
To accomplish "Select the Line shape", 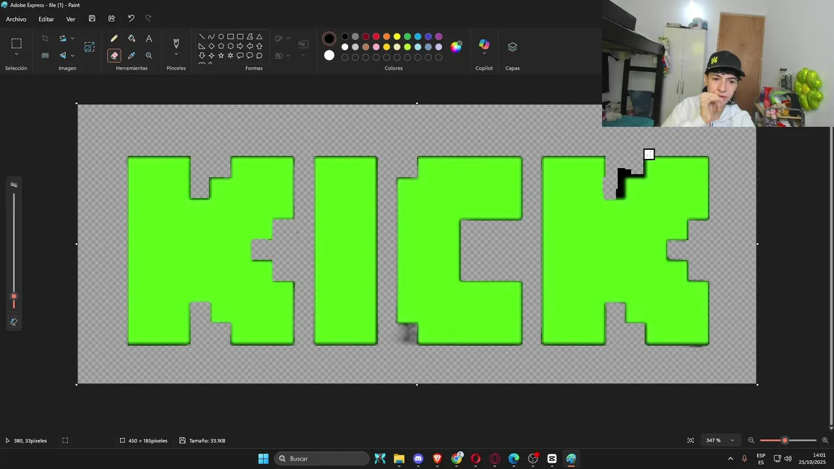I will click(x=202, y=36).
